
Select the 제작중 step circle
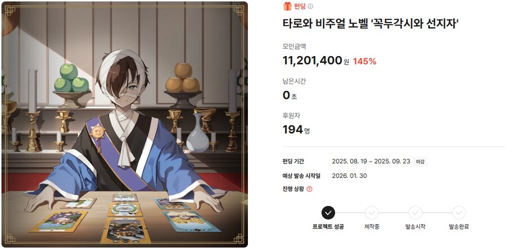pos(372,213)
